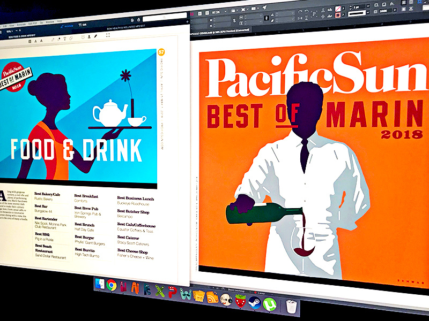429x321 pixels.
Task: Click the selection crop tool in PDF toolbar
Action: [108, 35]
